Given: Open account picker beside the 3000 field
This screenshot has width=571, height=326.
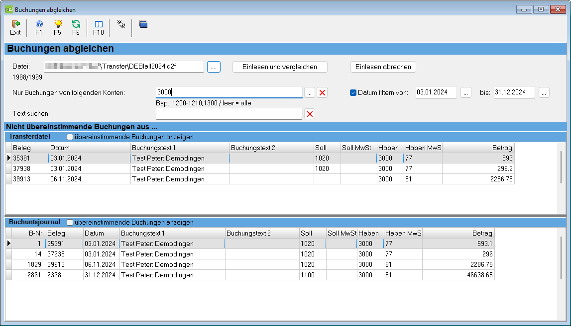Looking at the screenshot, I should tap(309, 92).
